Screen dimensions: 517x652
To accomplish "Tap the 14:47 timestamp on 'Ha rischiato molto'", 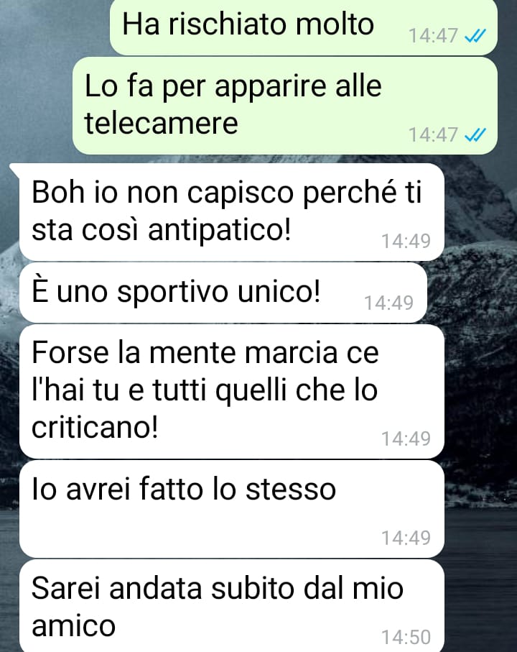I will click(x=433, y=36).
